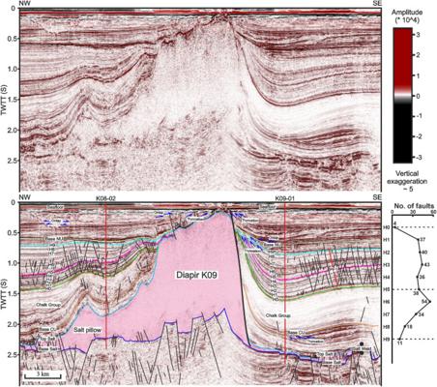
Task: Click the K08-02 well label
Action: pos(105,198)
